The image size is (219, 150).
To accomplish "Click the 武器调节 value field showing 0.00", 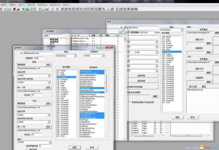I will click(x=39, y=58).
